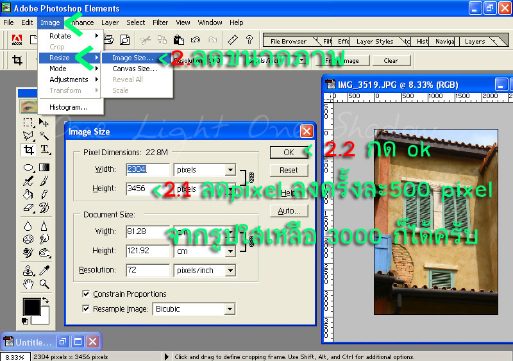
Task: Select the Hand tool
Action: point(28,284)
